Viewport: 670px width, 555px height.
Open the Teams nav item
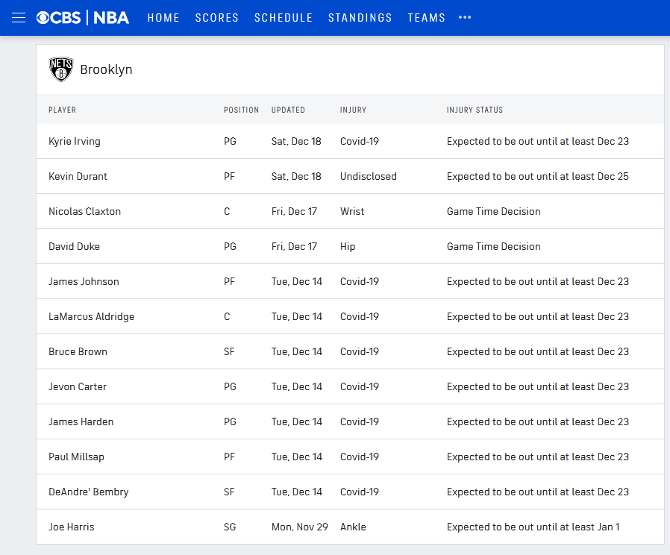(x=427, y=18)
